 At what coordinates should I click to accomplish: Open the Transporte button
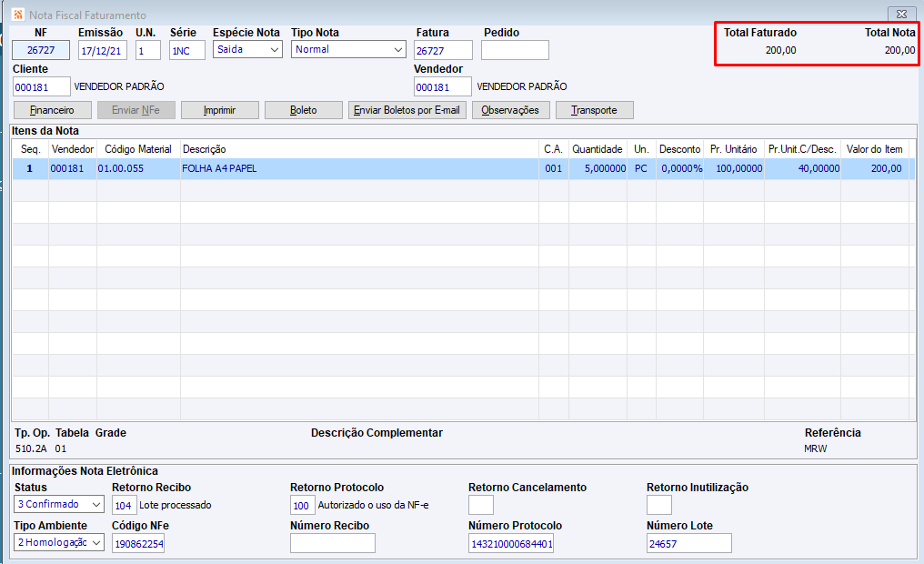tap(595, 110)
